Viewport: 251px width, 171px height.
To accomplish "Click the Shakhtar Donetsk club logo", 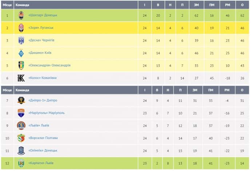I will click(x=21, y=15).
